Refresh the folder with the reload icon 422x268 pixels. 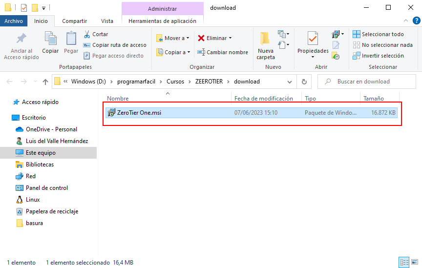coord(304,82)
